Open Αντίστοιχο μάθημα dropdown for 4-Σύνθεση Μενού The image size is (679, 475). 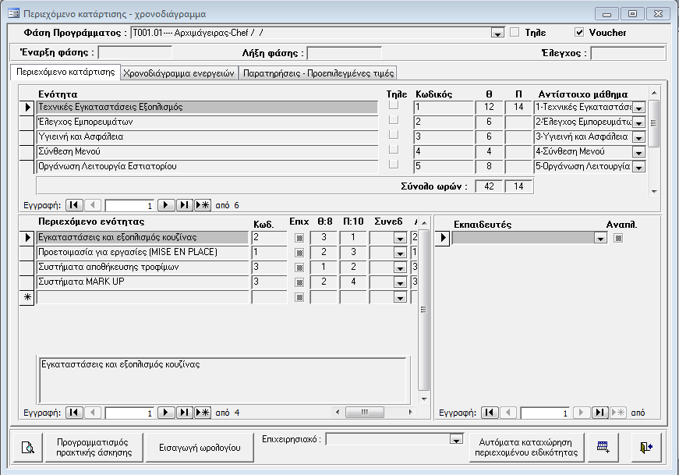638,152
